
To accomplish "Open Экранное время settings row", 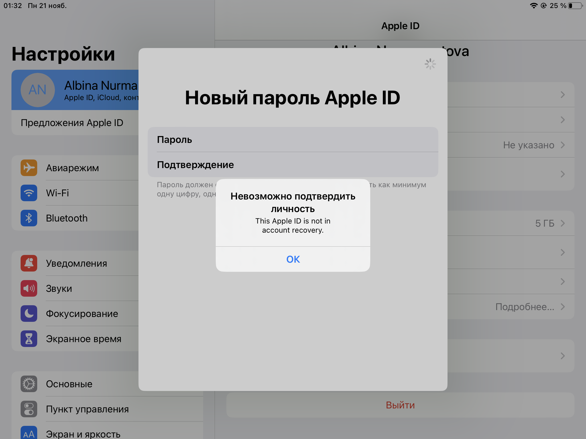I will coord(75,339).
